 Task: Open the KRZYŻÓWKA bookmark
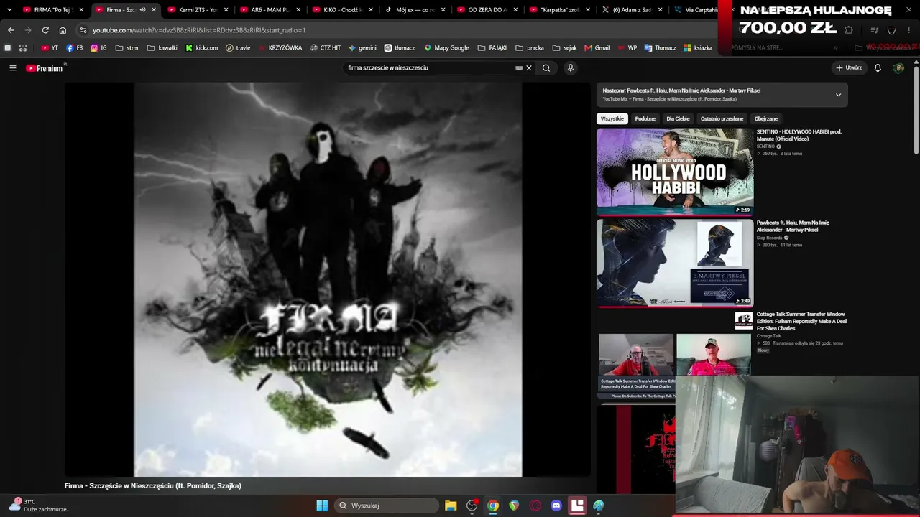click(x=280, y=48)
